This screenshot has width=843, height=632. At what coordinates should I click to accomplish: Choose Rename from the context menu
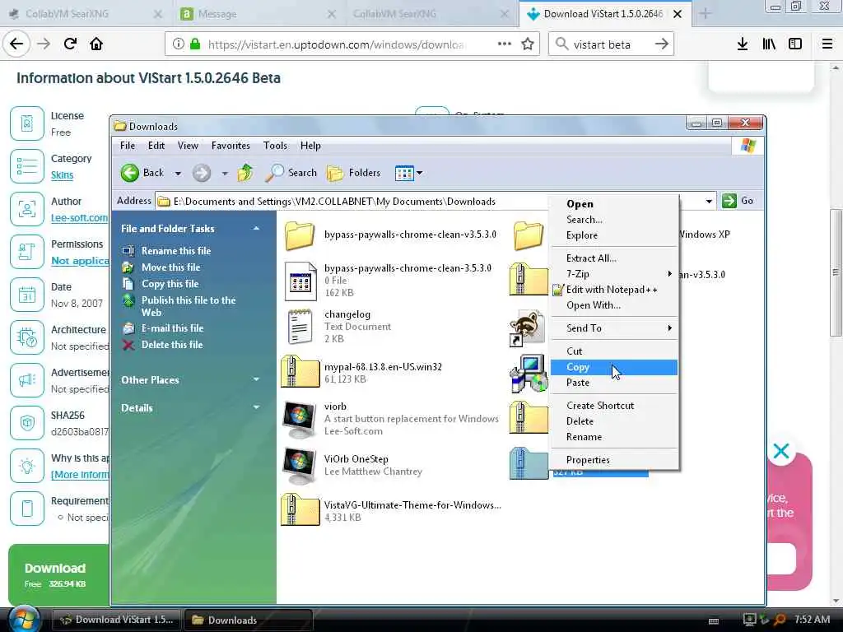(x=614, y=437)
